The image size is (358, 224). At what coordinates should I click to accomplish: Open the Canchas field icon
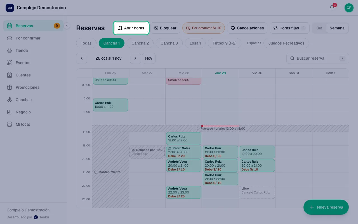click(10, 100)
